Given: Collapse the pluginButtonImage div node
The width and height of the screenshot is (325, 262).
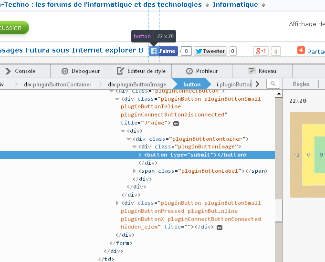Looking at the screenshot, I should [134, 147].
